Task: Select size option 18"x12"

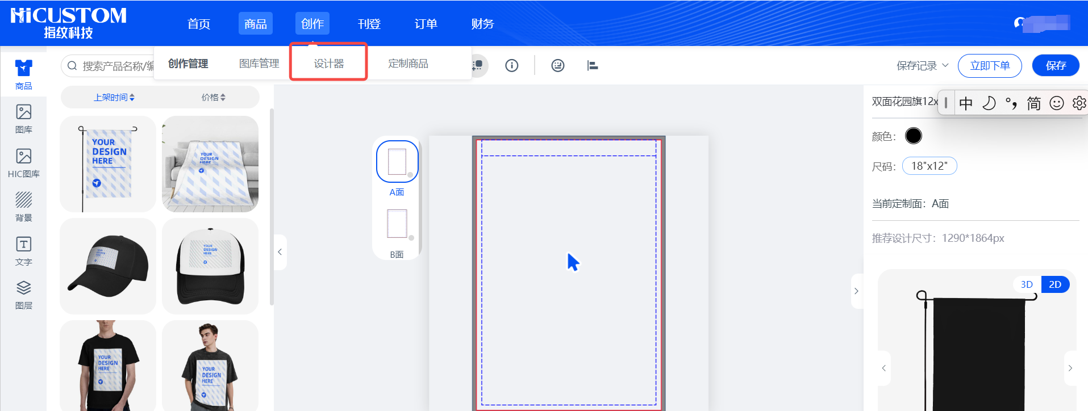Action: (929, 166)
